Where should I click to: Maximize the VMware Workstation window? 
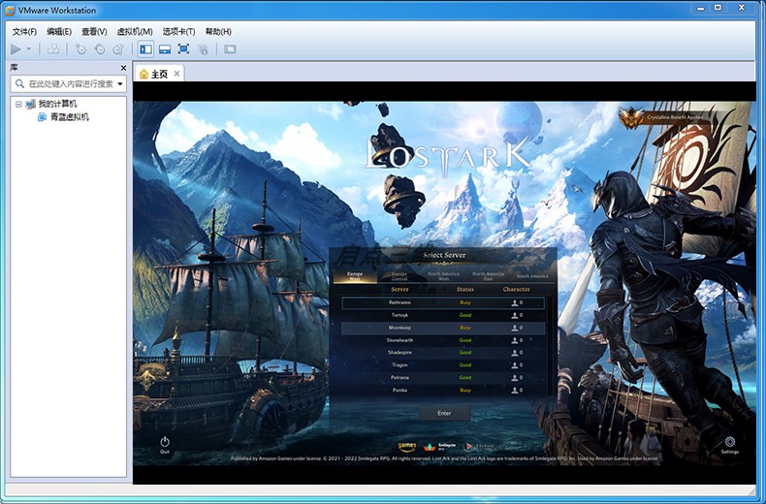click(718, 8)
